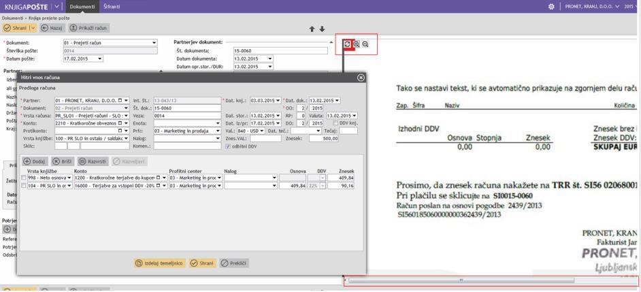Click the Znesek cell showing 90,16
641x292 pixels.
(x=341, y=186)
